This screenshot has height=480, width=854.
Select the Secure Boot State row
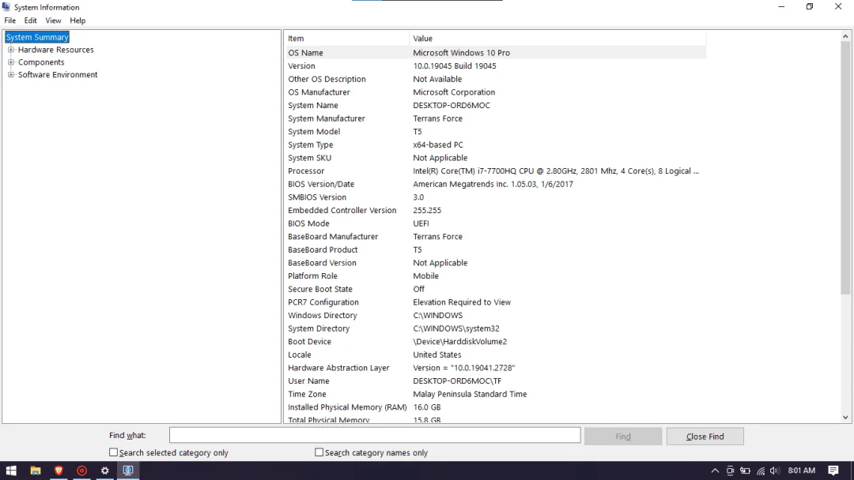pyautogui.click(x=495, y=289)
